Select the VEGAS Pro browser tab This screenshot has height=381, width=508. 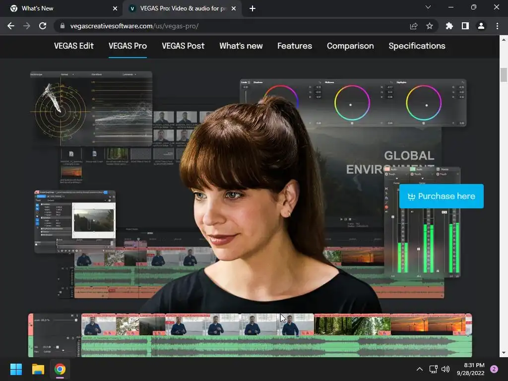click(182, 8)
